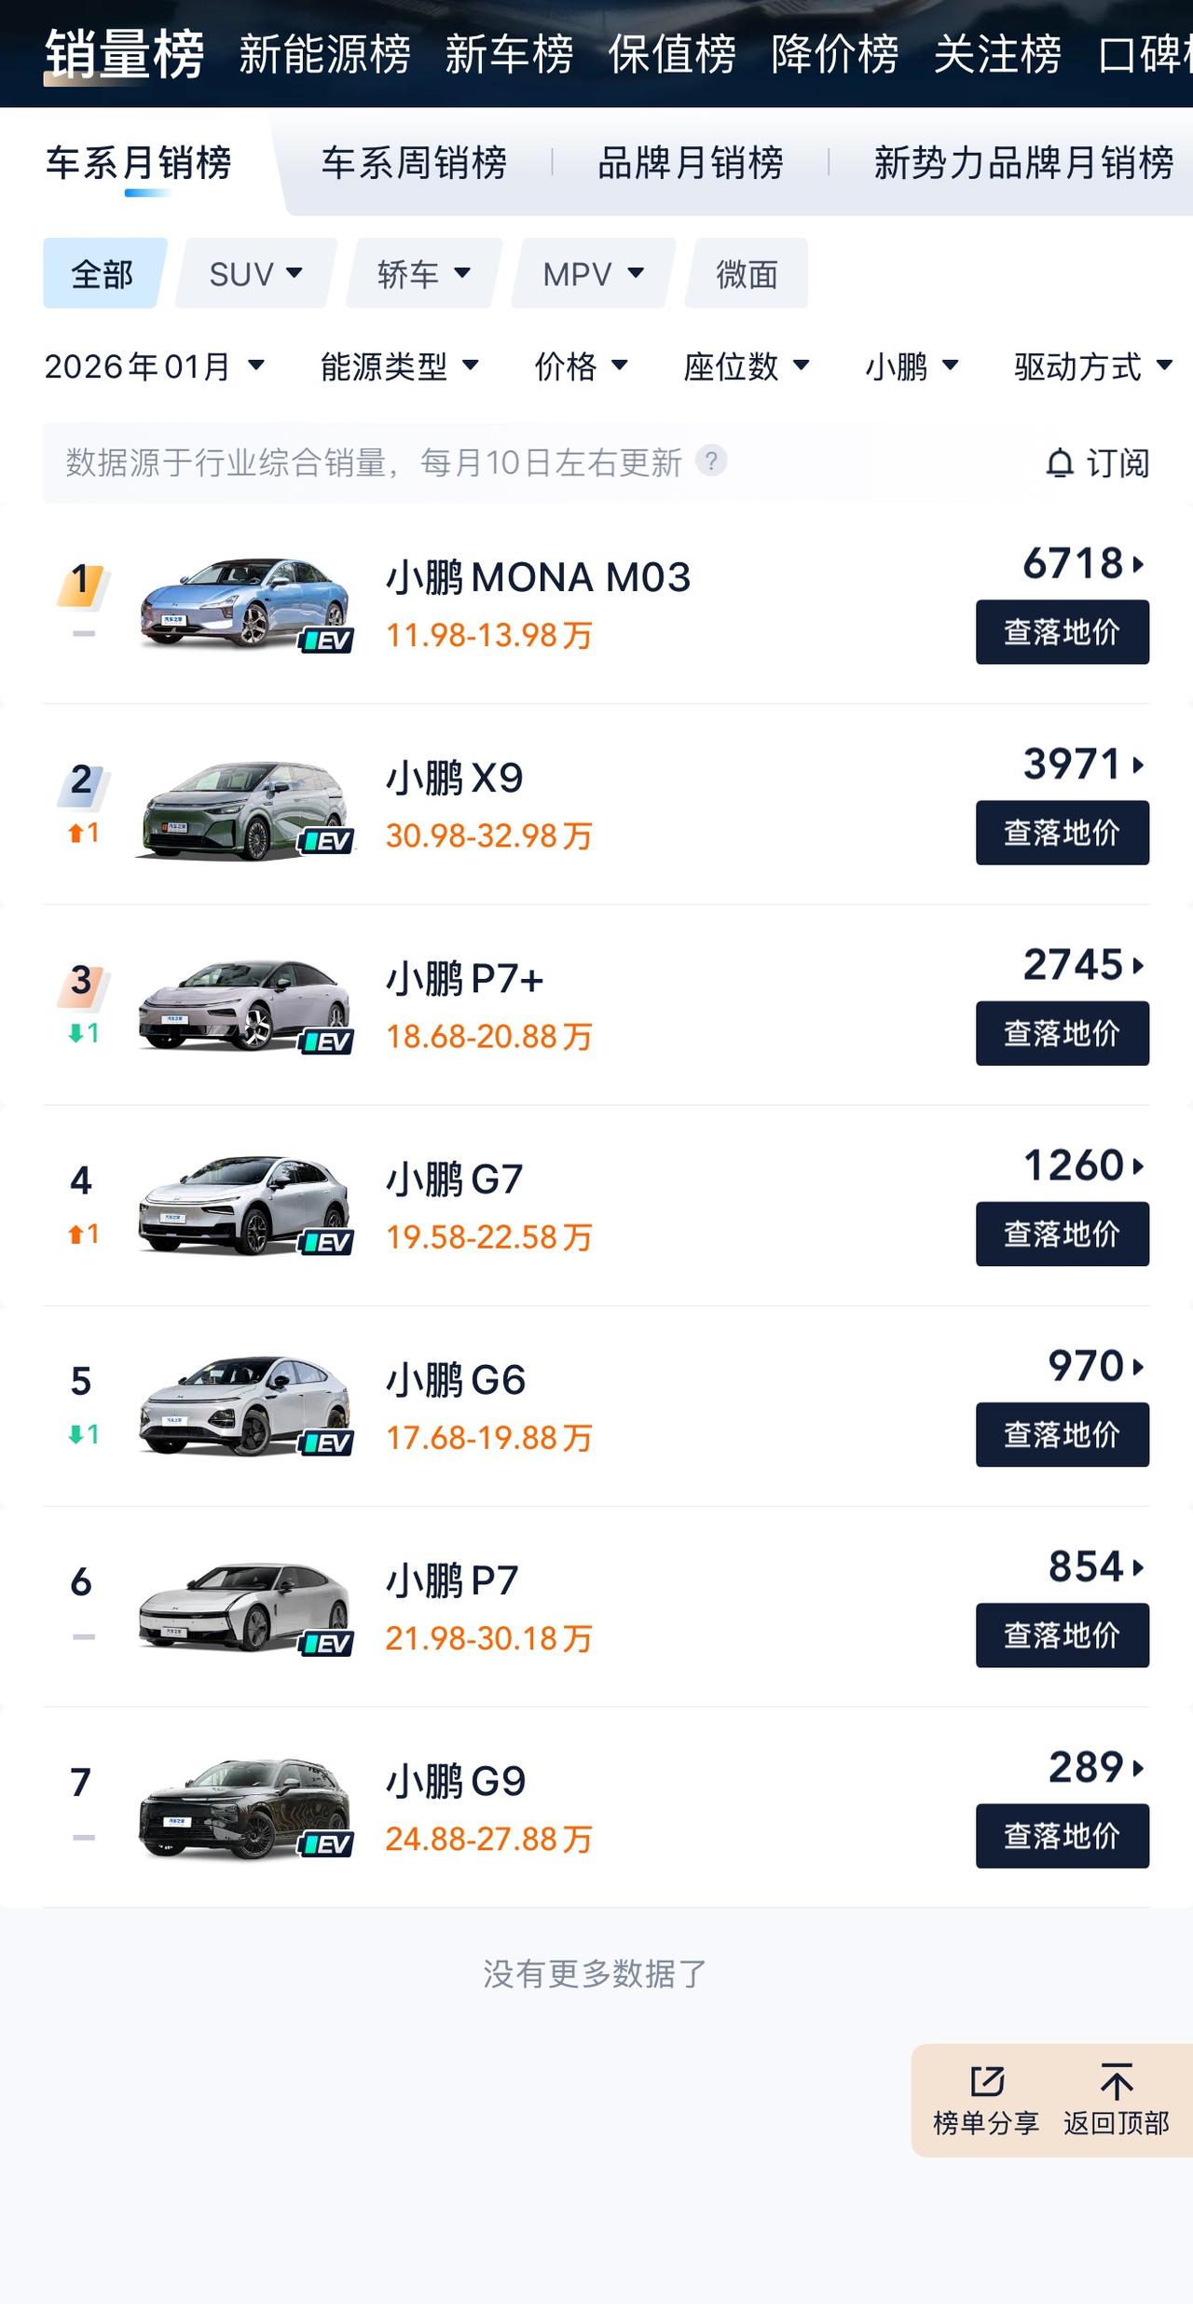Tap the return to top arrow icon
This screenshot has height=2304, width=1193.
click(1116, 2082)
